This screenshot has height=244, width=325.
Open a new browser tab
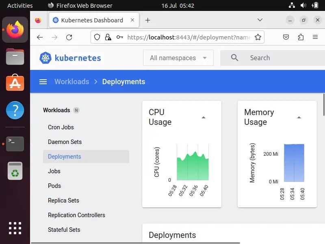click(x=147, y=20)
